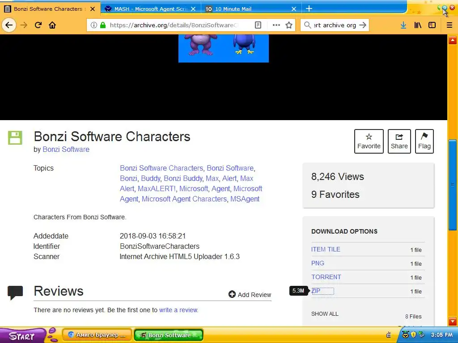The height and width of the screenshot is (343, 458).
Task: Toggle reader view in address bar
Action: click(258, 25)
